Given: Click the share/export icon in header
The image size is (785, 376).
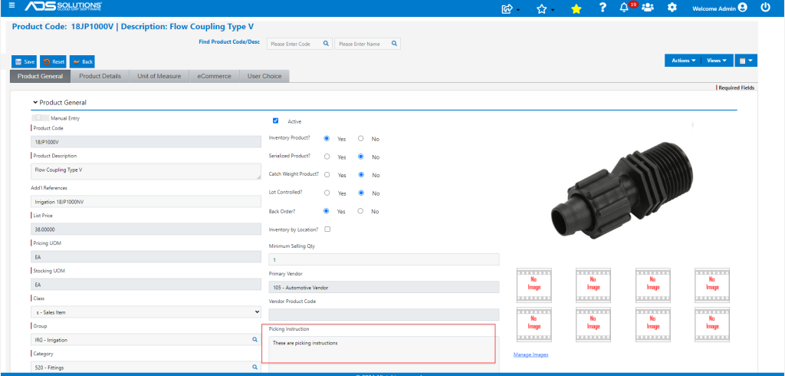Looking at the screenshot, I should coord(507,8).
